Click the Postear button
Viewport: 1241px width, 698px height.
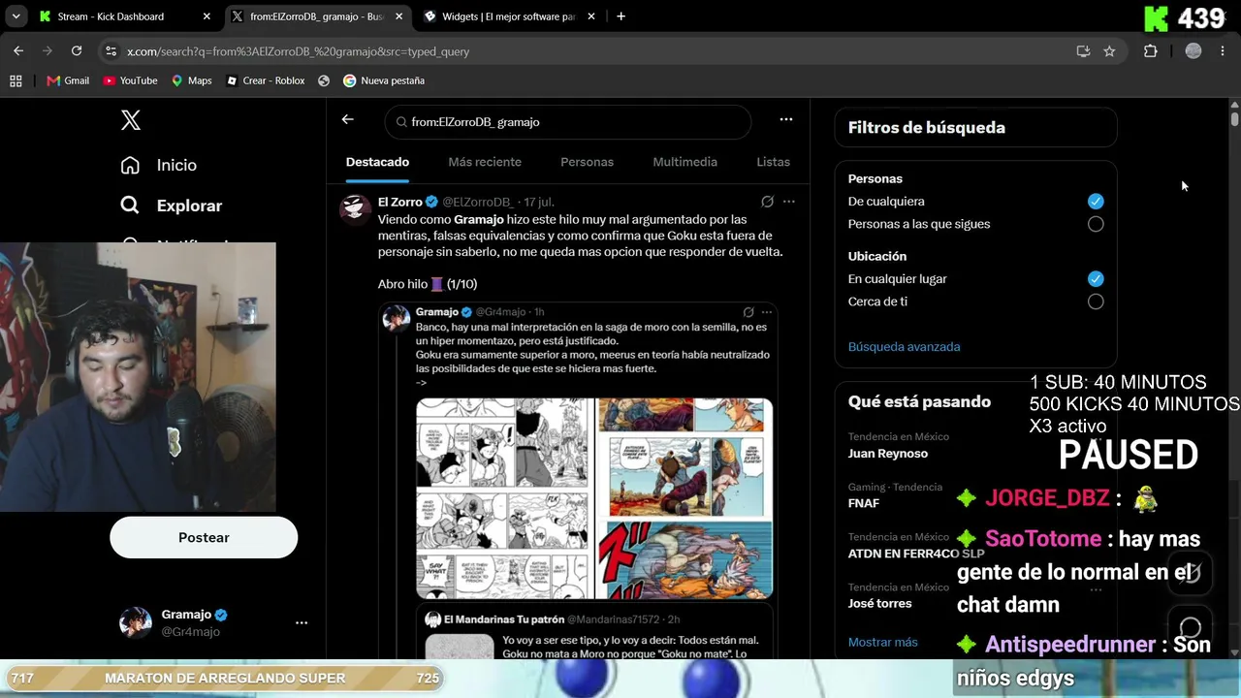tap(204, 537)
